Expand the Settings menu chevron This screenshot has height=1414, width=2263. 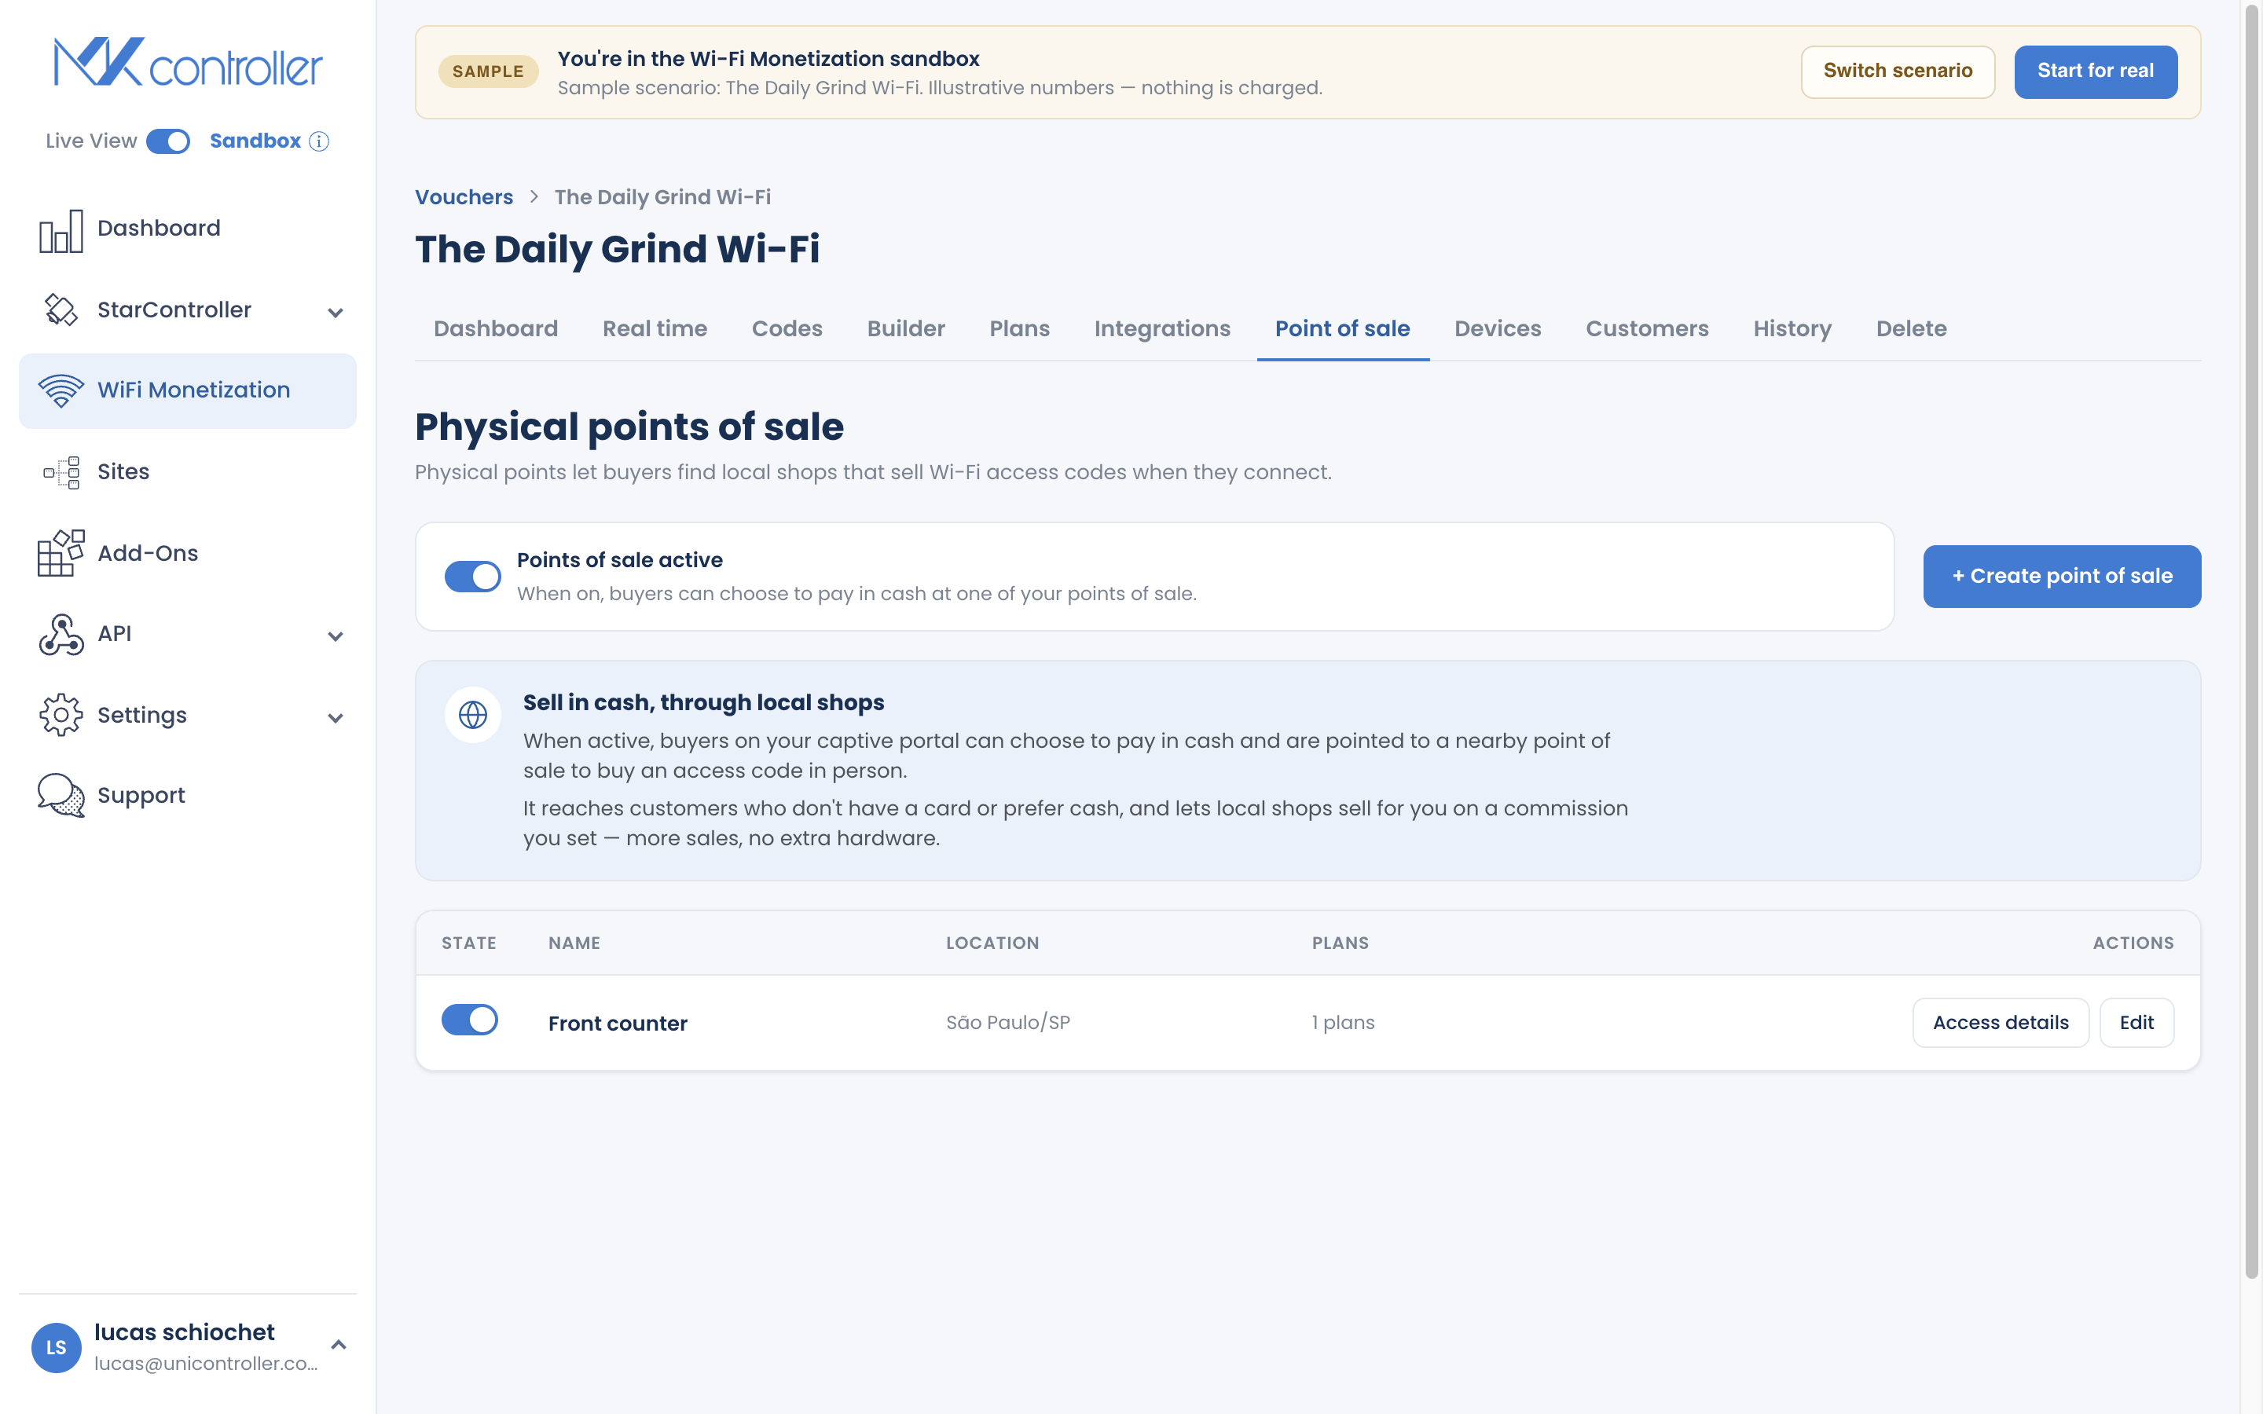click(336, 717)
